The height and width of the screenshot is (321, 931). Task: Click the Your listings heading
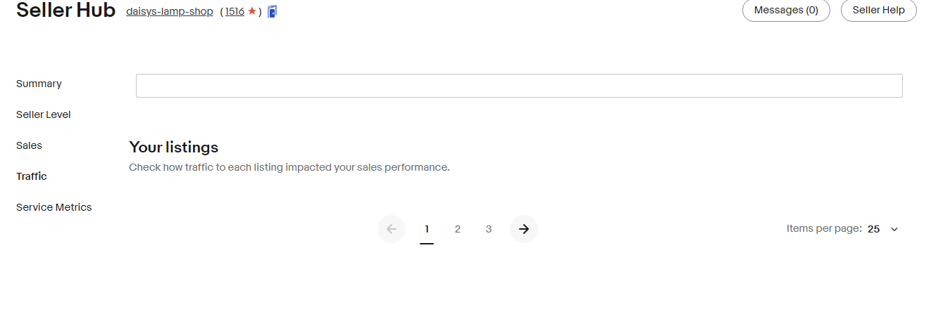point(174,147)
